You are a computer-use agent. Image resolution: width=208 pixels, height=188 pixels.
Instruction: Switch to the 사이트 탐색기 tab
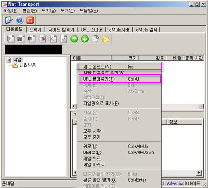point(61,30)
